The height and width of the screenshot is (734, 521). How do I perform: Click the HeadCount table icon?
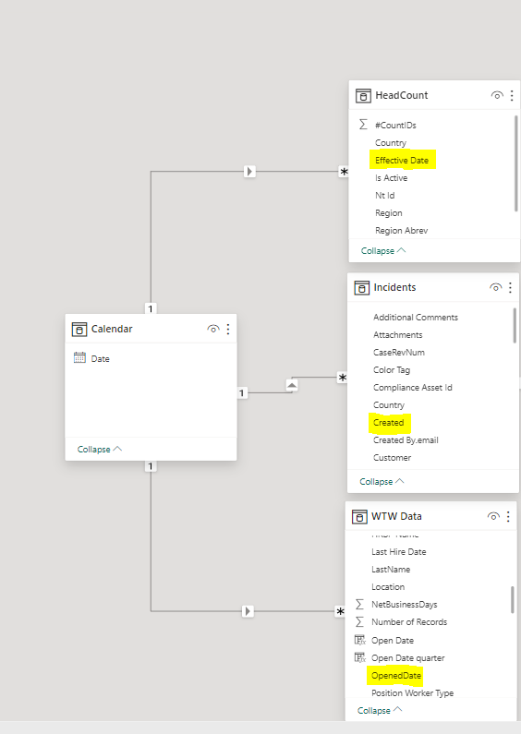(363, 95)
